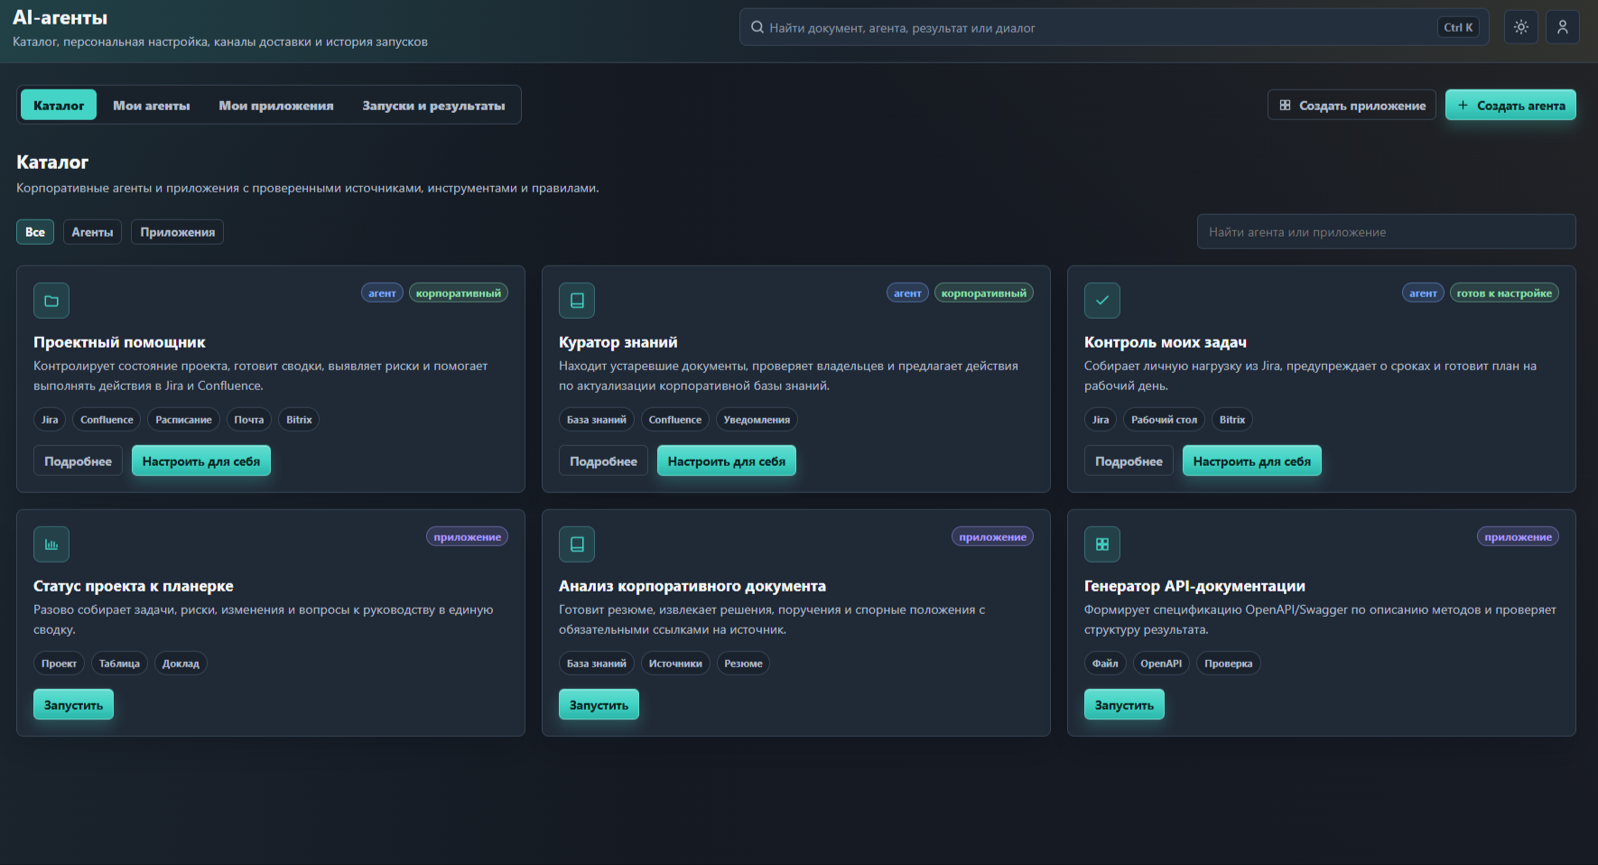This screenshot has height=865, width=1598.
Task: Open the Проектный помощник card title
Action: (119, 342)
